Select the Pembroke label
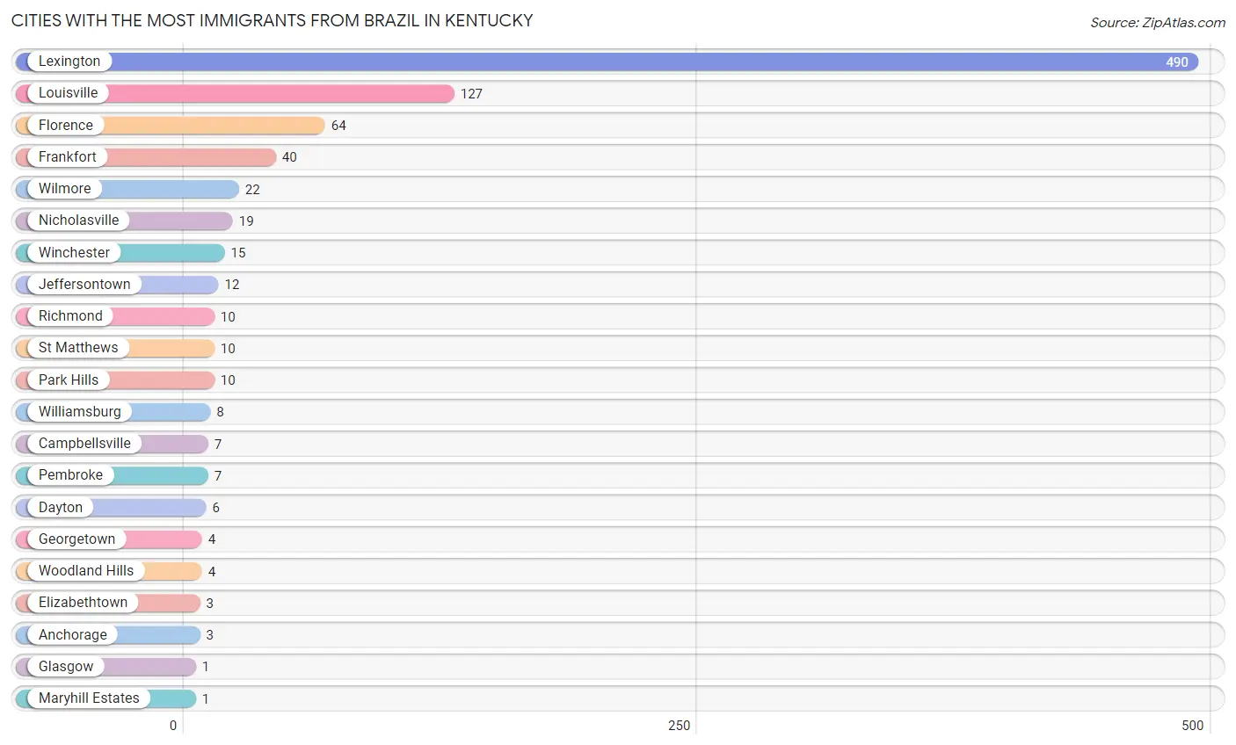 click(x=71, y=475)
